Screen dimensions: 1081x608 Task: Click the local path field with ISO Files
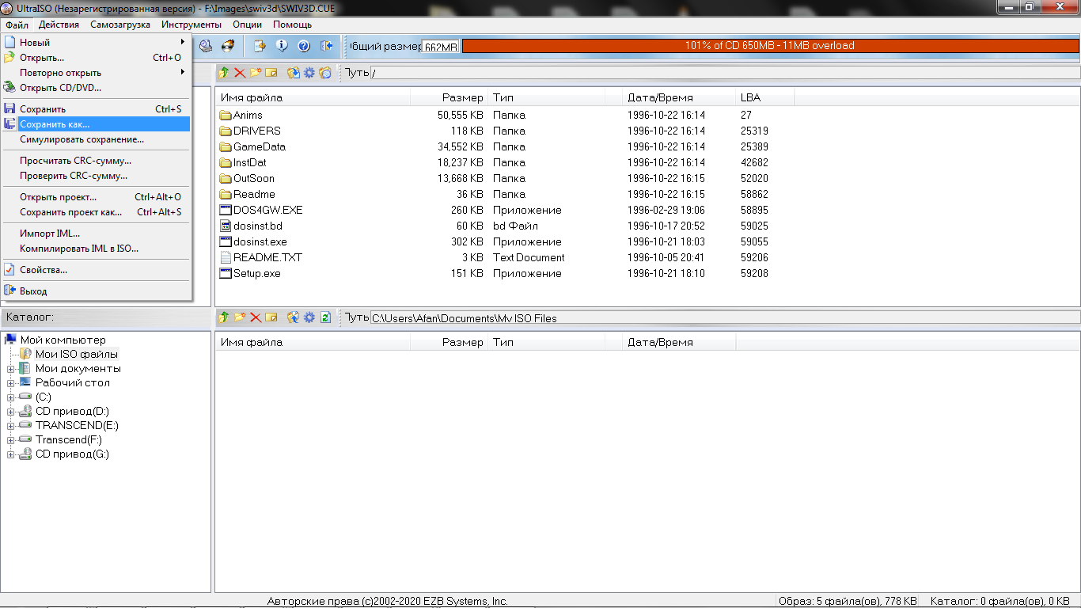pos(724,317)
